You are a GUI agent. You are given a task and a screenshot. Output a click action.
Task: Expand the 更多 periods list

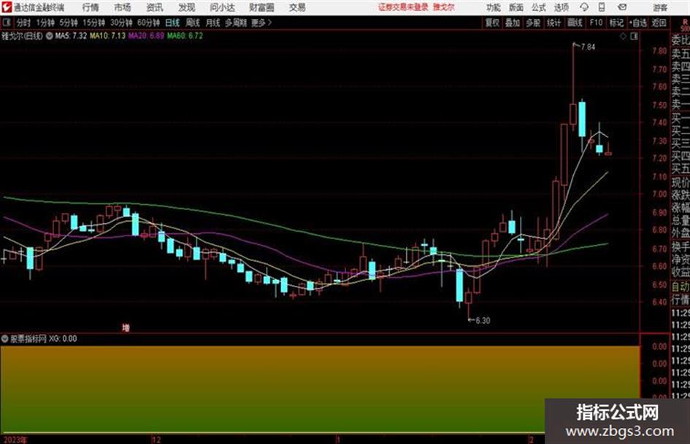click(261, 23)
